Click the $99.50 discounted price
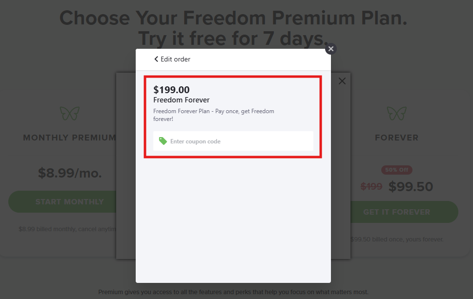Screen dimensions: 473x299 point(411,186)
